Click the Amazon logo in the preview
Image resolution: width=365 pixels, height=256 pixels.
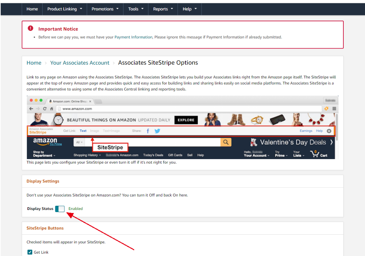(x=45, y=142)
